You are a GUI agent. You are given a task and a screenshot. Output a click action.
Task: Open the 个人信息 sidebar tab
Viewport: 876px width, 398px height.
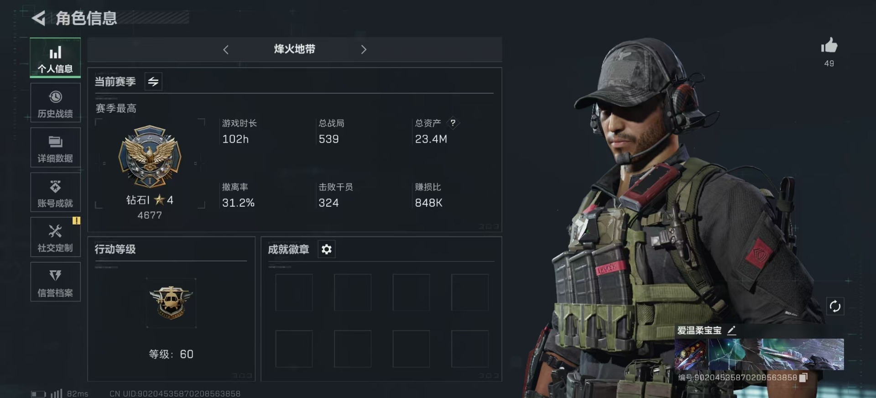click(x=55, y=58)
